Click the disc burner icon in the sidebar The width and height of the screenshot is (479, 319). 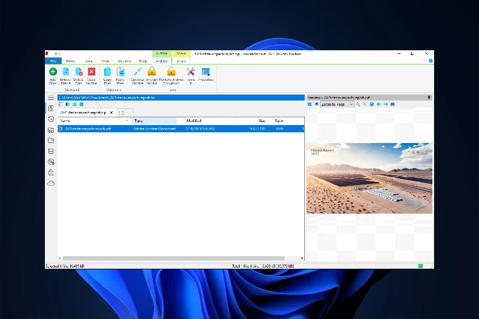click(51, 162)
